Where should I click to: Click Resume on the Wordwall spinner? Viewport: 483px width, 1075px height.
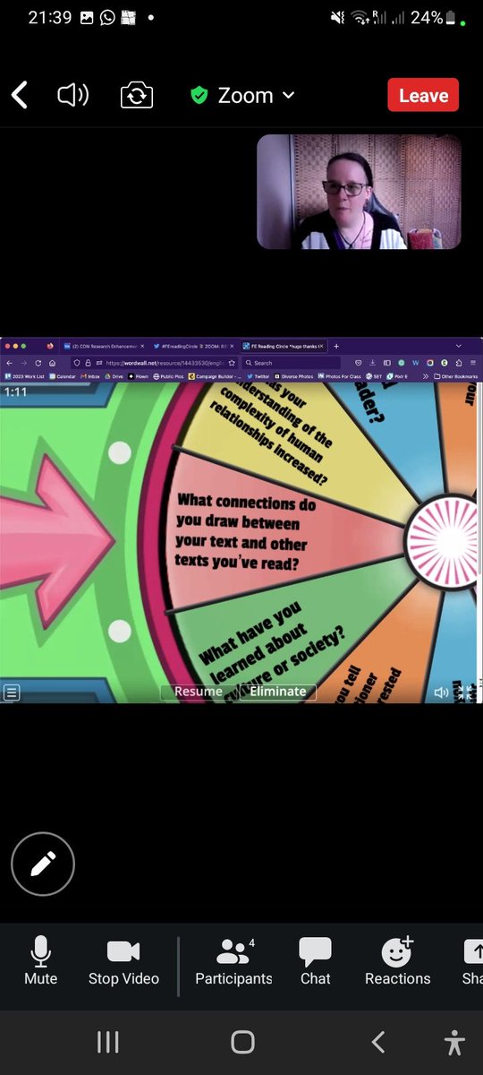pos(198,692)
